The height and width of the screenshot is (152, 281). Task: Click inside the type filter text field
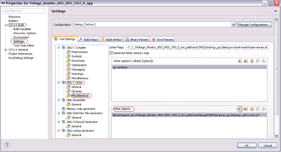point(23,11)
